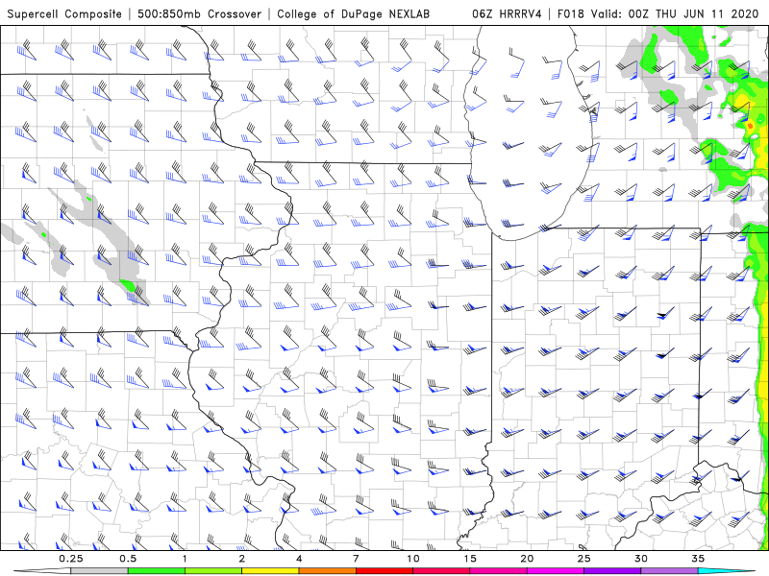
Task: Click the 'F018 Valid: 00Z THU JUN 11 2020' text
Action: (657, 13)
